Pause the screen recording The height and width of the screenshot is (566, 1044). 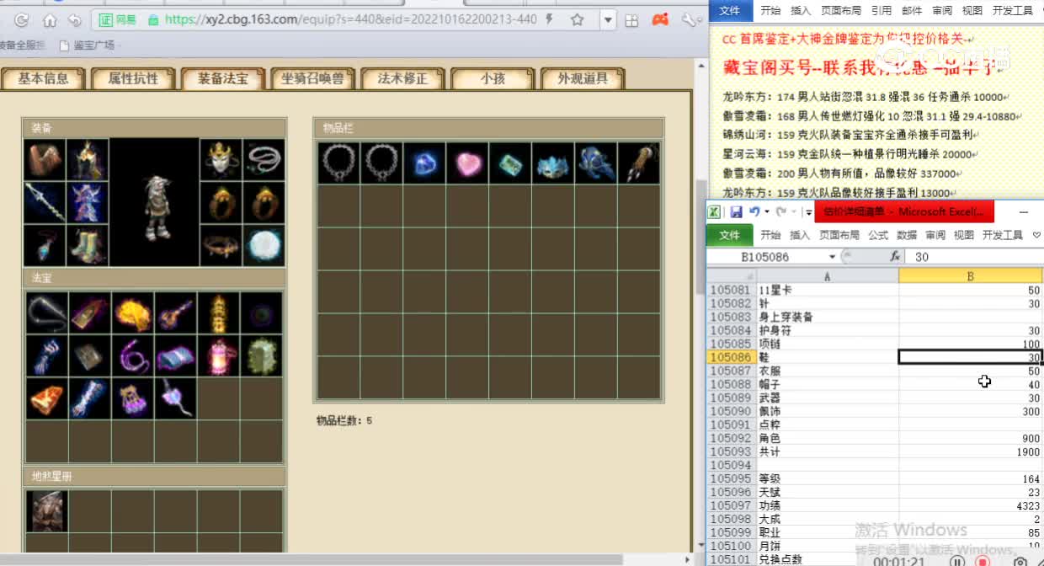tap(957, 561)
